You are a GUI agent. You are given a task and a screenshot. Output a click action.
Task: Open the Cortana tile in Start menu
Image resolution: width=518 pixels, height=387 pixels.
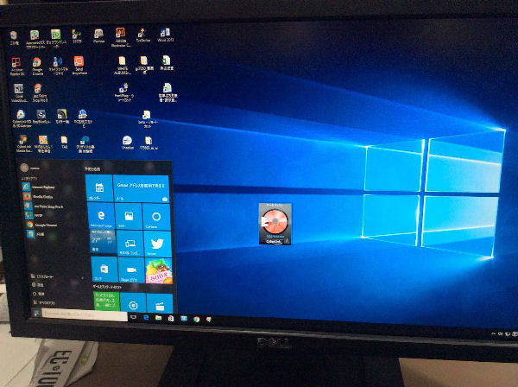pyautogui.click(x=156, y=217)
